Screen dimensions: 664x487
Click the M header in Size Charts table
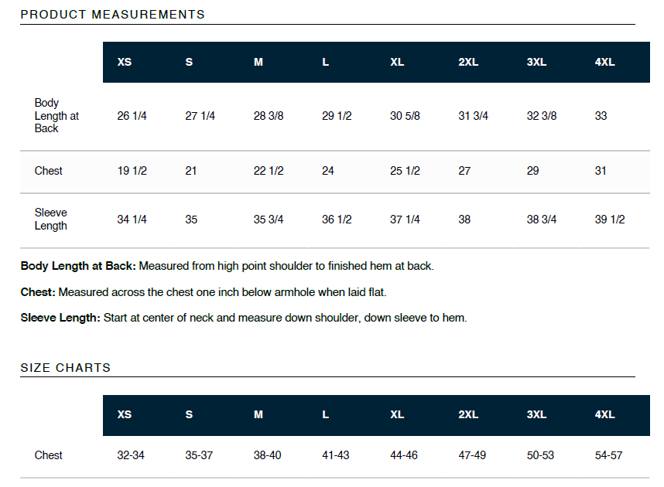258,414
